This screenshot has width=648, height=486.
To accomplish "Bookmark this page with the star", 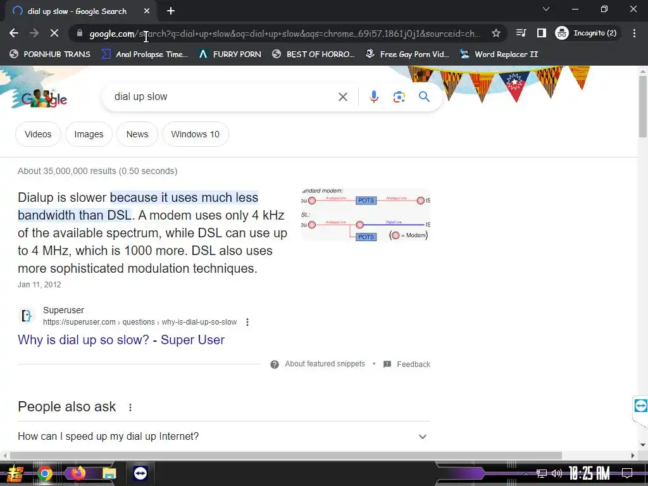I will pos(496,33).
